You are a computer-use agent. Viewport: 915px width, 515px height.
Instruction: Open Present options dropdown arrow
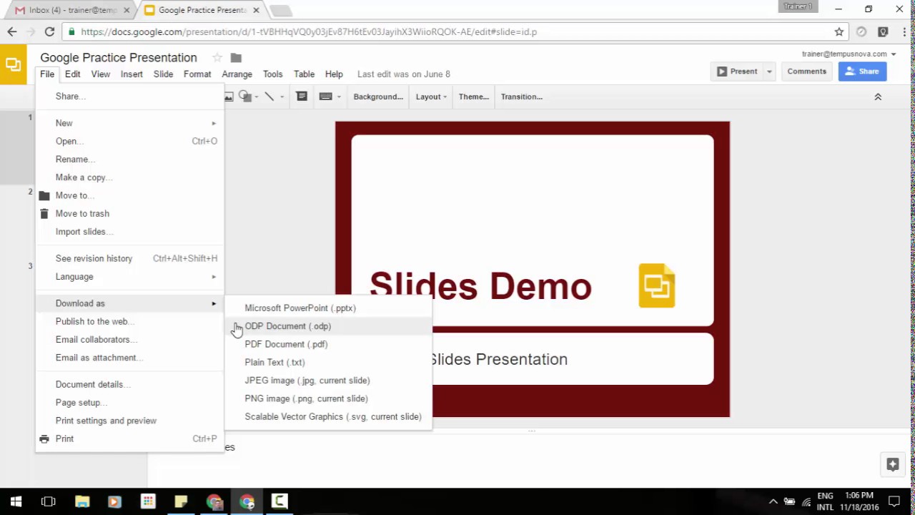click(x=769, y=72)
